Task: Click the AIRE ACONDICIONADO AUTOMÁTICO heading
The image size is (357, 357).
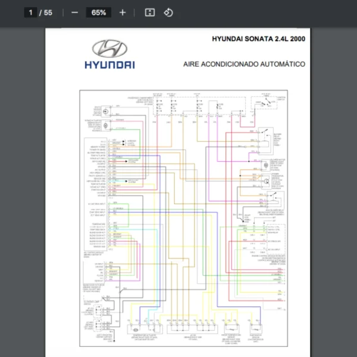Action: [x=244, y=64]
